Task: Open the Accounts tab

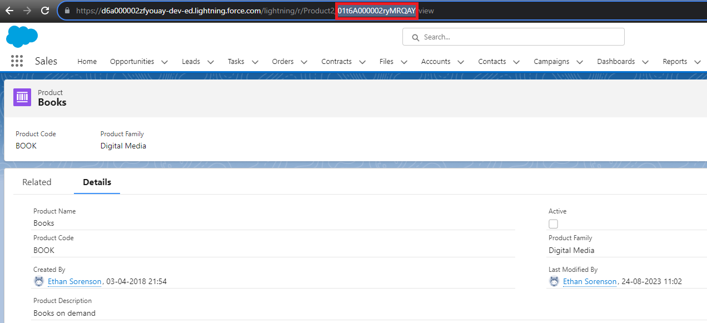Action: click(x=436, y=62)
